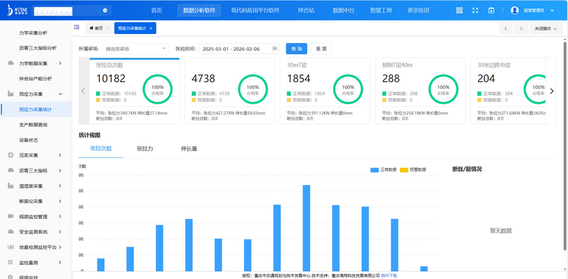Select the 30mT梁 statistics card
568x279 pixels.
coord(325,91)
